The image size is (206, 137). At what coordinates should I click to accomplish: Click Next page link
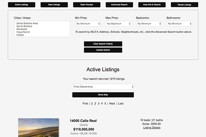(x=112, y=103)
